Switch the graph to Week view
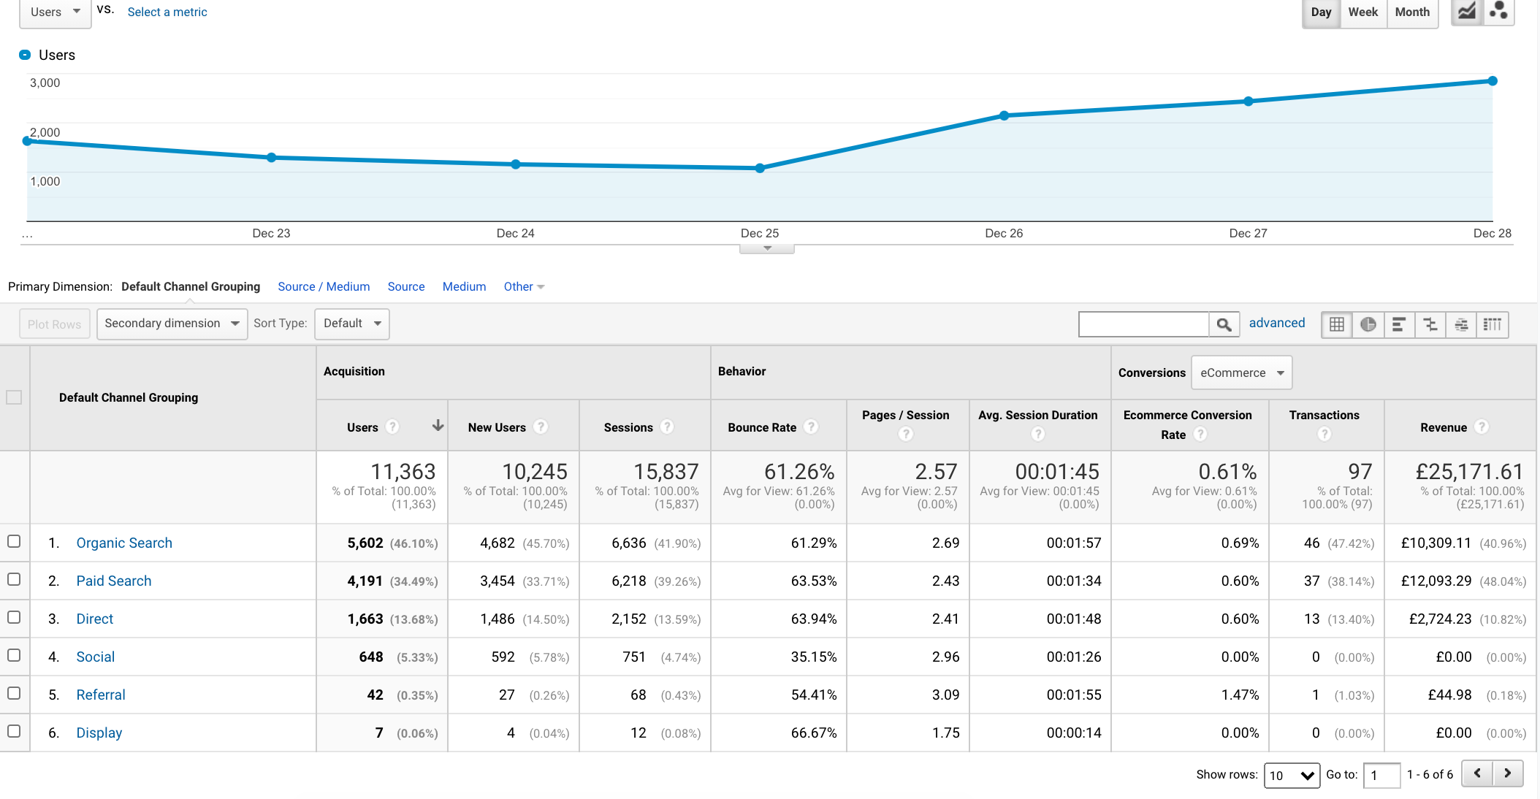Viewport: 1540px width, 799px height. (x=1363, y=12)
